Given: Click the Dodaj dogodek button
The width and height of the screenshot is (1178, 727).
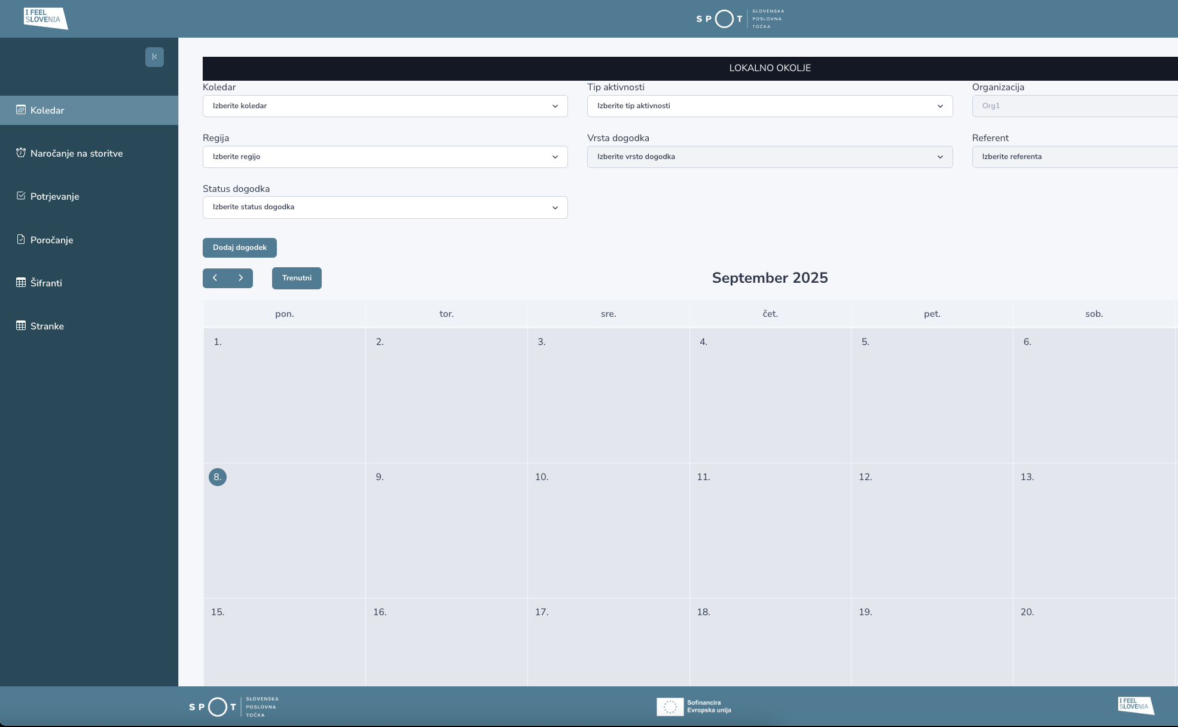Looking at the screenshot, I should click(x=240, y=248).
